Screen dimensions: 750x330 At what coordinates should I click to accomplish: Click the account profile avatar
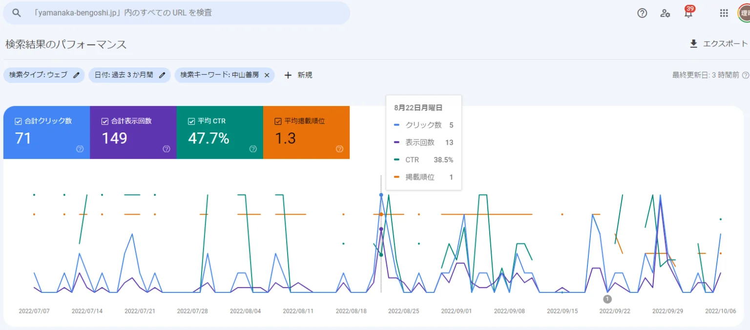[x=745, y=13]
